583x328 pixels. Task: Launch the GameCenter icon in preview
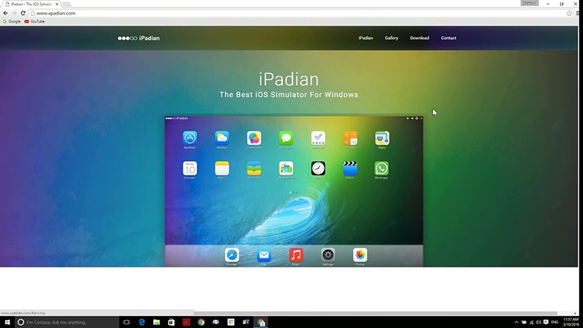(254, 138)
